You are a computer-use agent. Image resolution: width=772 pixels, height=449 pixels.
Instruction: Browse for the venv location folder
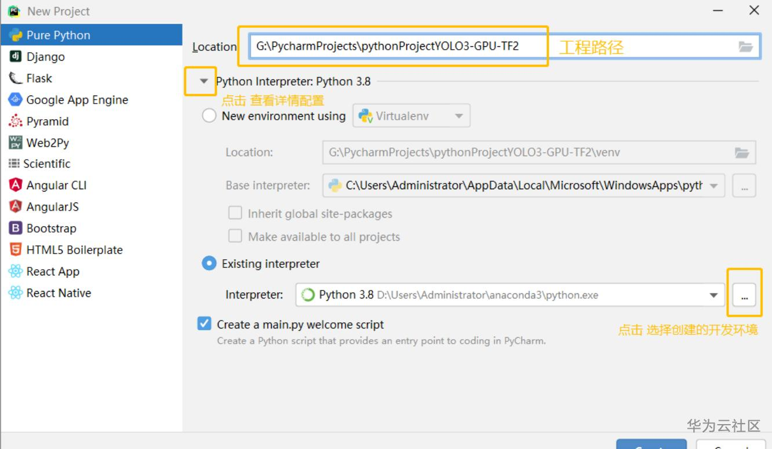click(x=742, y=153)
